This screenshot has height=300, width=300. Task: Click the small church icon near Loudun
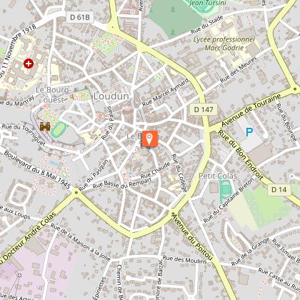point(74,97)
